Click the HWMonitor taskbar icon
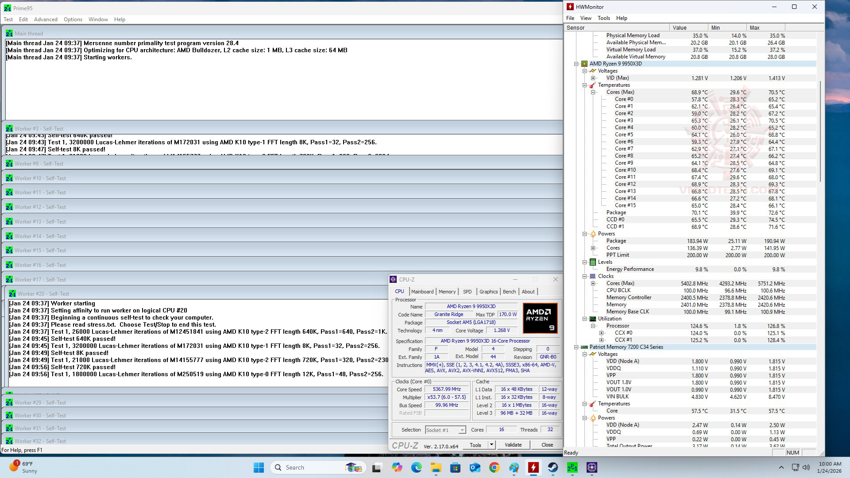This screenshot has width=850, height=478. click(x=533, y=467)
